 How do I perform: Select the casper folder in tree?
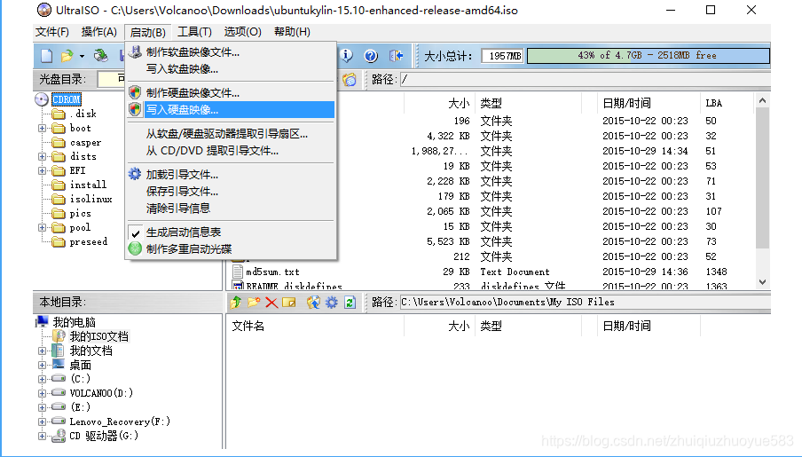85,142
